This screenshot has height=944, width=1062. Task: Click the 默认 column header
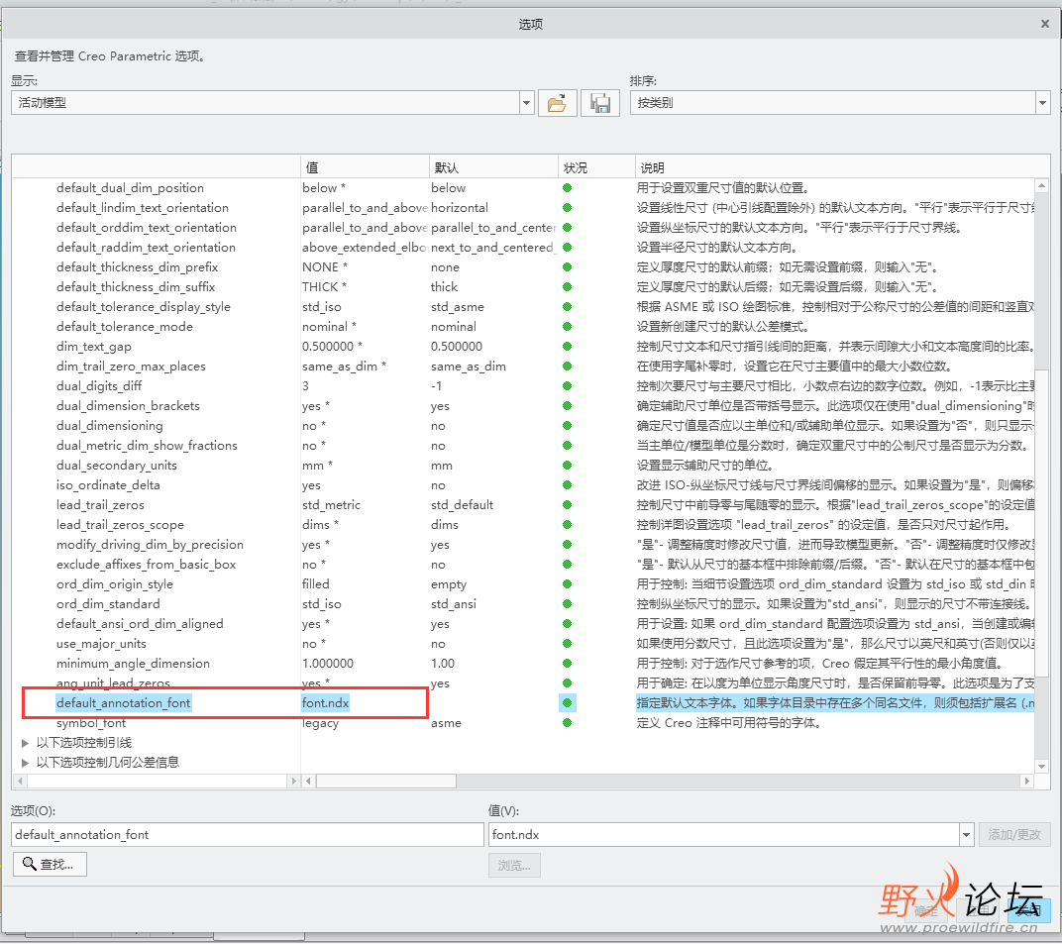coord(493,167)
